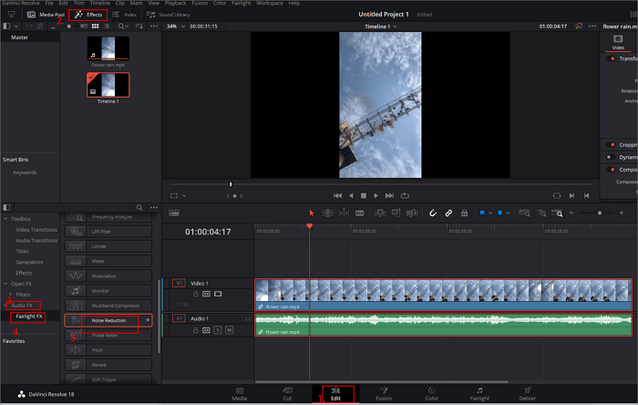Switch to the Deliver page

coord(528,394)
